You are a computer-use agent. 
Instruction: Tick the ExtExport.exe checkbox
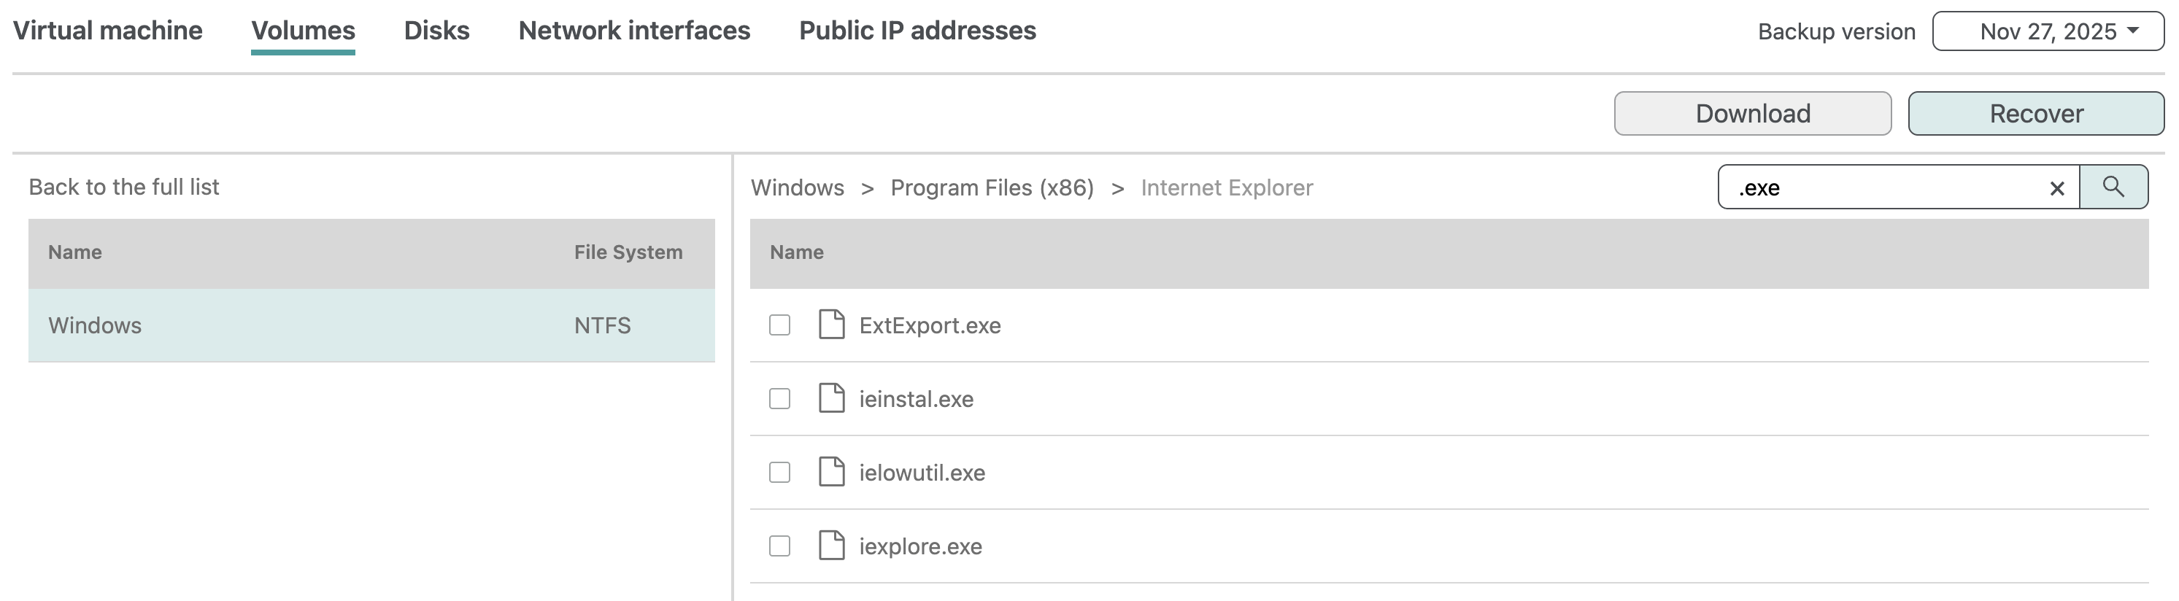(x=779, y=325)
